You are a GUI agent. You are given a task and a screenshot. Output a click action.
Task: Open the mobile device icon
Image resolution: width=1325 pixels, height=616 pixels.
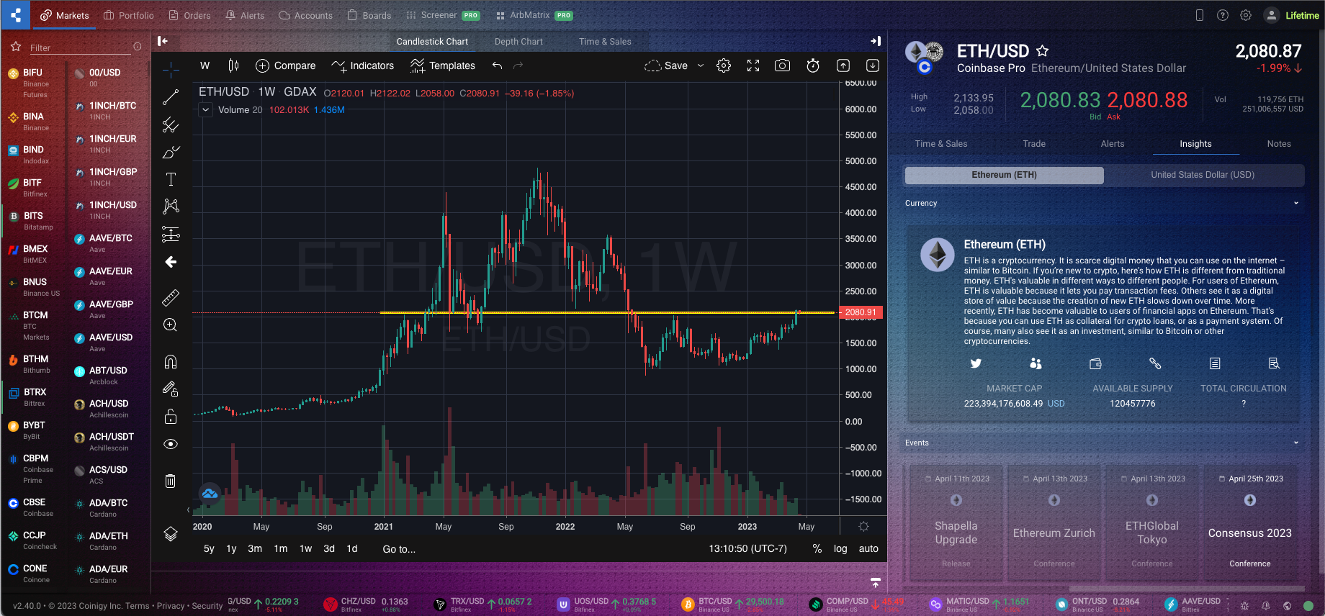[1200, 15]
